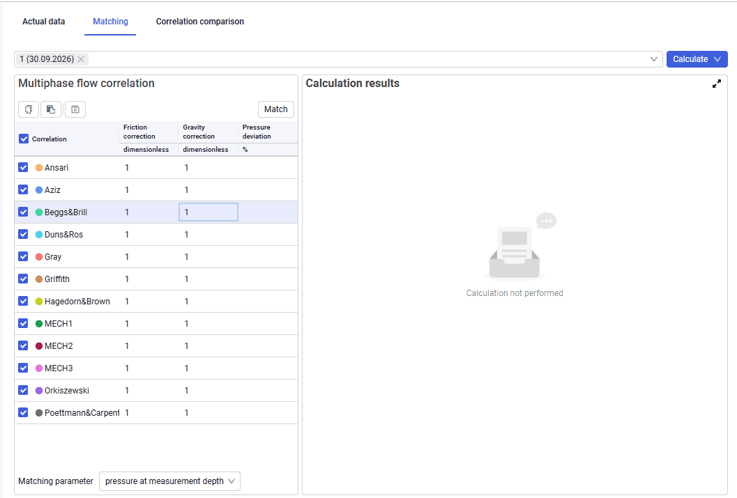Uncheck the Gray correlation
The image size is (737, 498).
click(23, 257)
